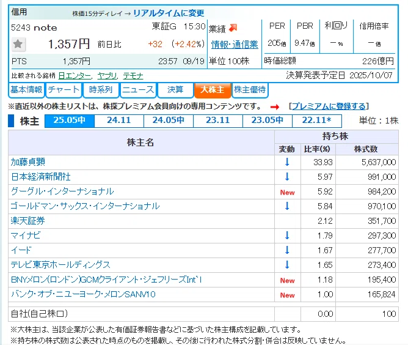Click the PER value 205倍
Screen dimensions: 408x345
[x=277, y=43]
